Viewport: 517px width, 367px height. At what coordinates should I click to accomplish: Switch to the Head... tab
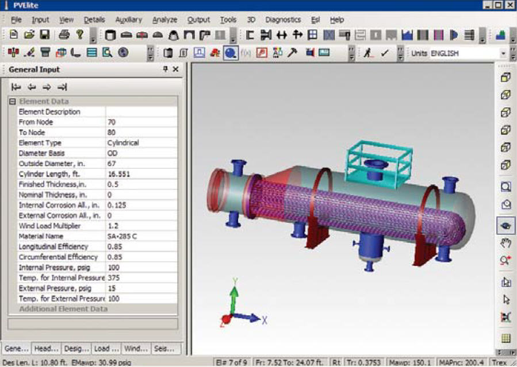(46, 348)
